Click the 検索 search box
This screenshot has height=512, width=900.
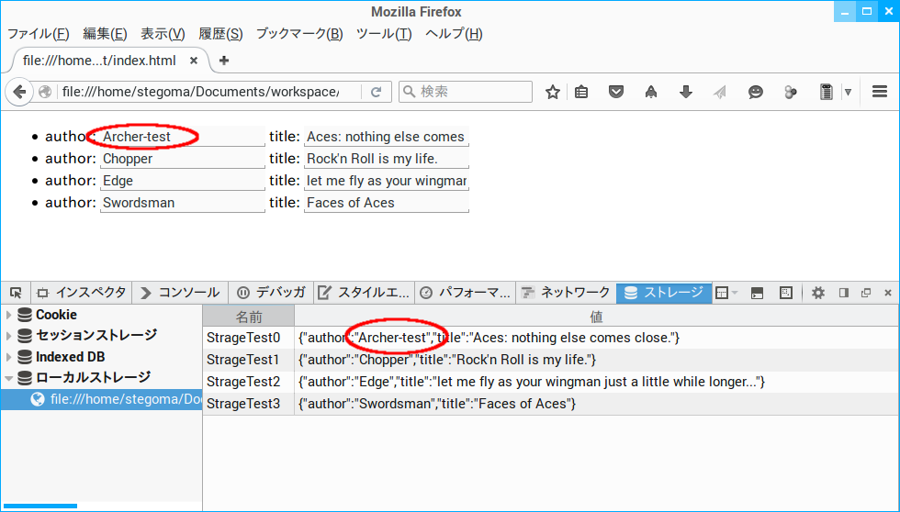click(x=466, y=92)
